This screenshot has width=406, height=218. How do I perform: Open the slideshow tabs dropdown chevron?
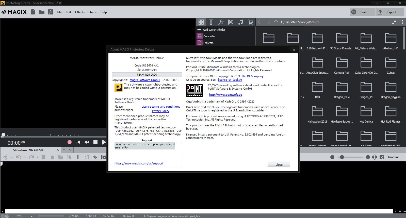70,150
